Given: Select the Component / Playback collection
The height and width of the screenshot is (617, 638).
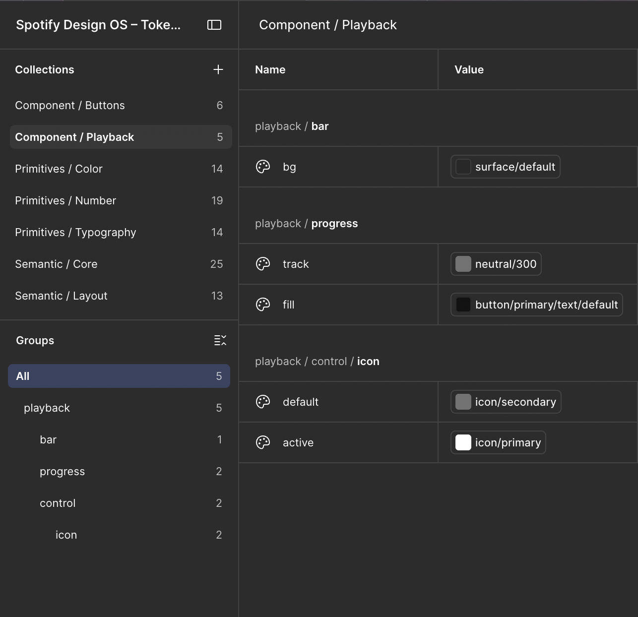Looking at the screenshot, I should (x=121, y=137).
